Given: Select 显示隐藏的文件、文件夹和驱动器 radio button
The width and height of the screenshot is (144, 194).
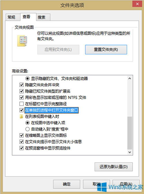Looking at the screenshot, I should (x=27, y=78).
